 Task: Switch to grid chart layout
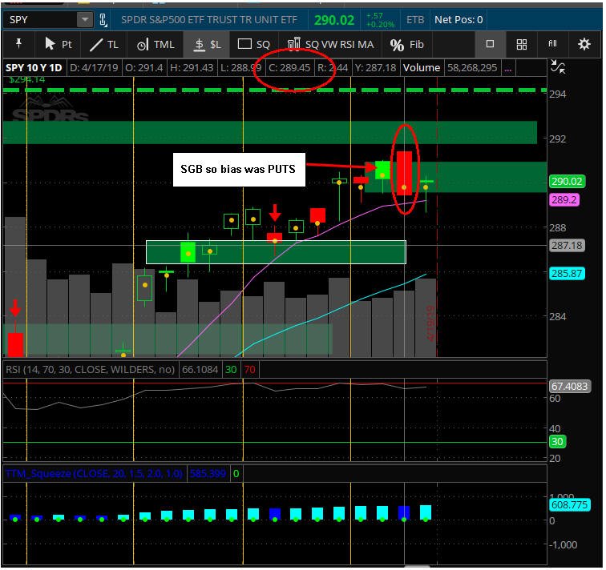click(x=521, y=44)
